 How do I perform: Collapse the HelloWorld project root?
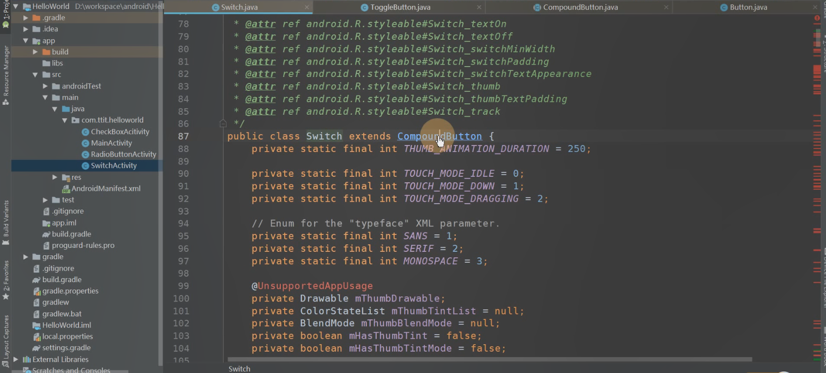click(15, 6)
